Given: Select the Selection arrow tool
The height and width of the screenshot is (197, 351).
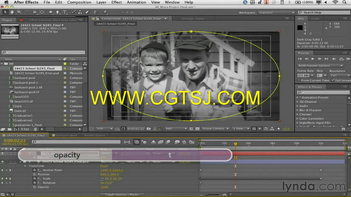Looking at the screenshot, I should (x=5, y=12).
